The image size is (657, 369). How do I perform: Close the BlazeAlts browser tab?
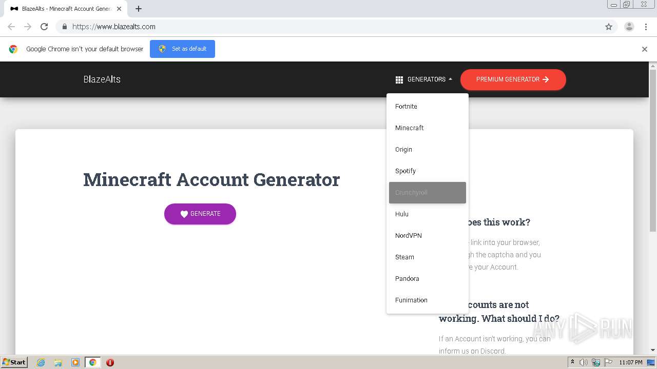(x=119, y=9)
